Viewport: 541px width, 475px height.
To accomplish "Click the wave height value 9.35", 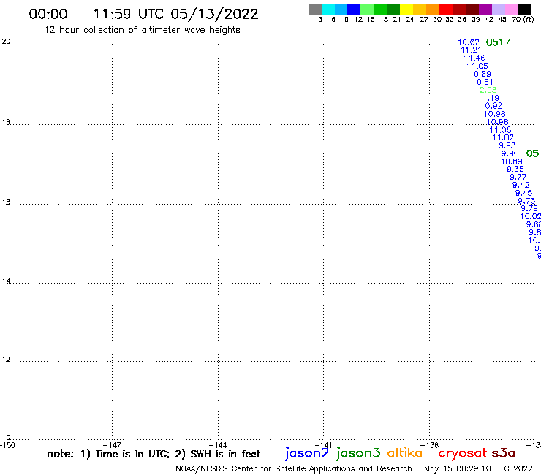I will (x=515, y=169).
